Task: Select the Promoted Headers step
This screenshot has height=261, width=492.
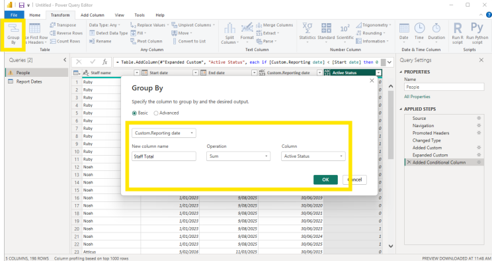Action: click(430, 133)
